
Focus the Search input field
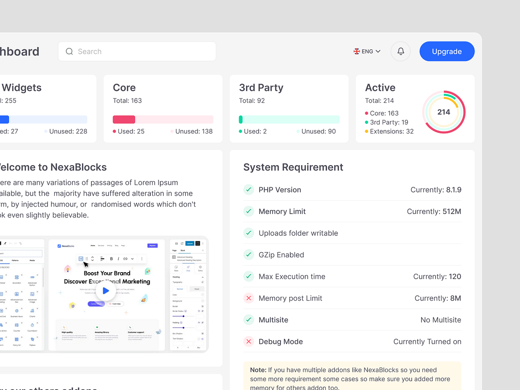[x=137, y=51]
